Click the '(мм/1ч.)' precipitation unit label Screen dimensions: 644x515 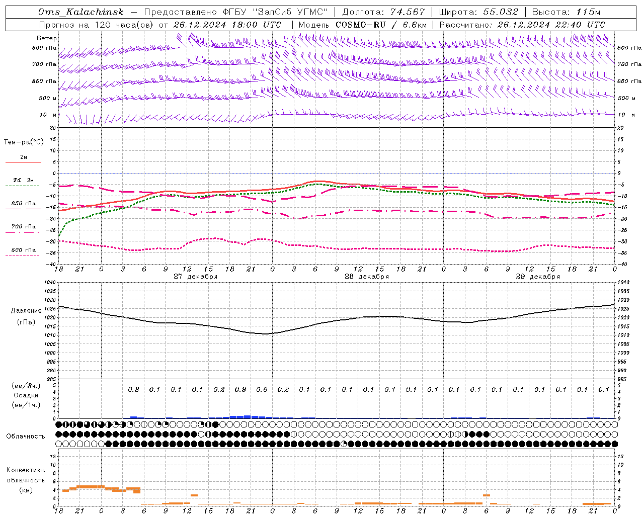(x=27, y=405)
